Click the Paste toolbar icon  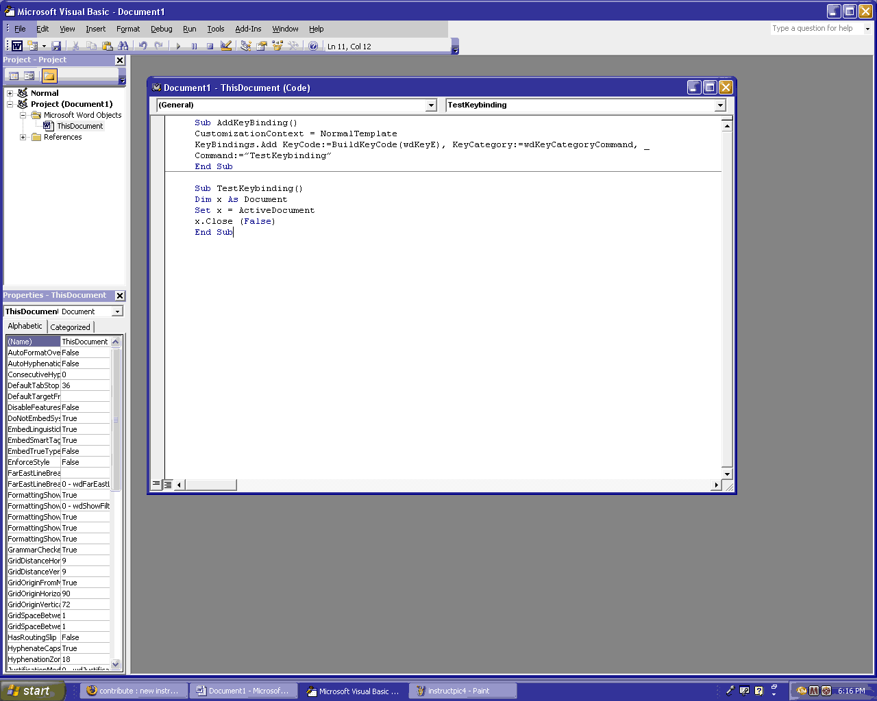[107, 46]
